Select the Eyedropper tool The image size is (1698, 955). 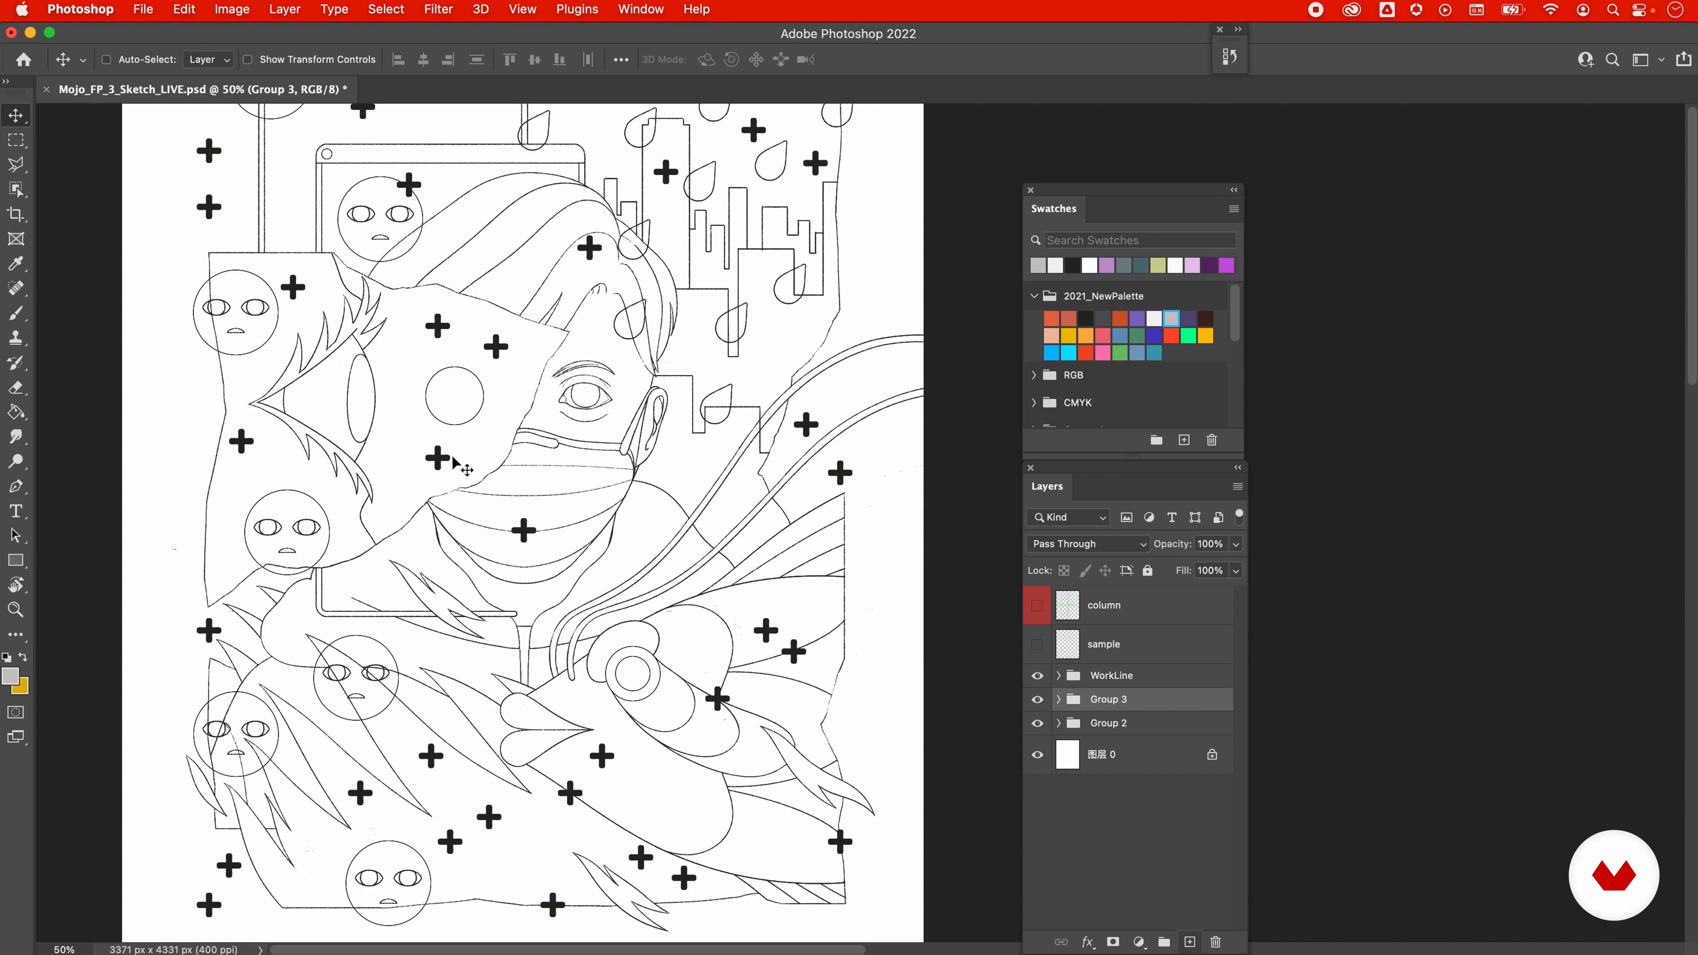(16, 264)
